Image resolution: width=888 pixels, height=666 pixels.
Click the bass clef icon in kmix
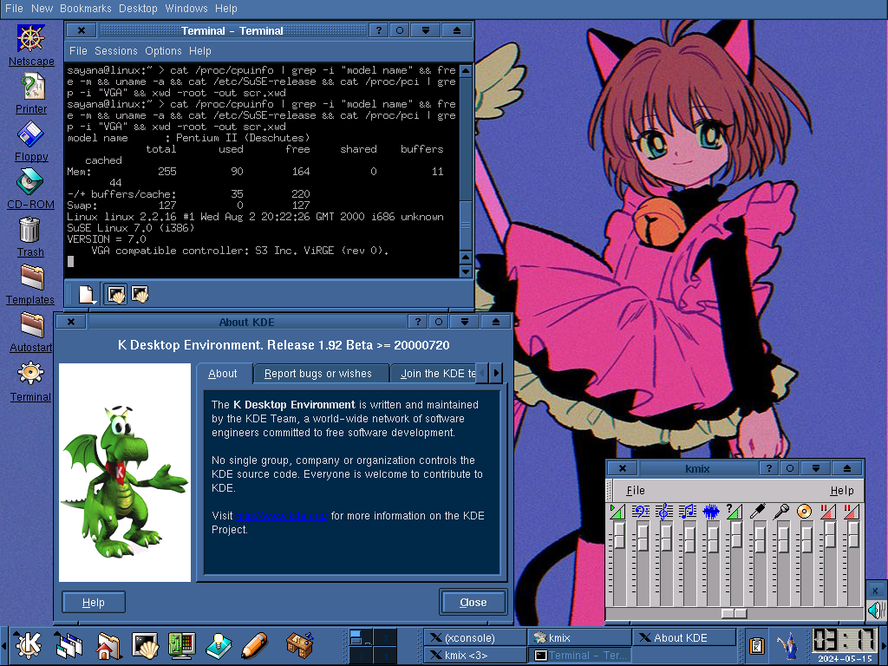pyautogui.click(x=642, y=512)
